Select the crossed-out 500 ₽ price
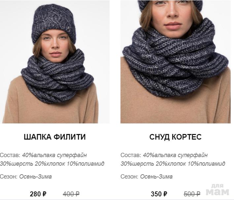 (192, 194)
